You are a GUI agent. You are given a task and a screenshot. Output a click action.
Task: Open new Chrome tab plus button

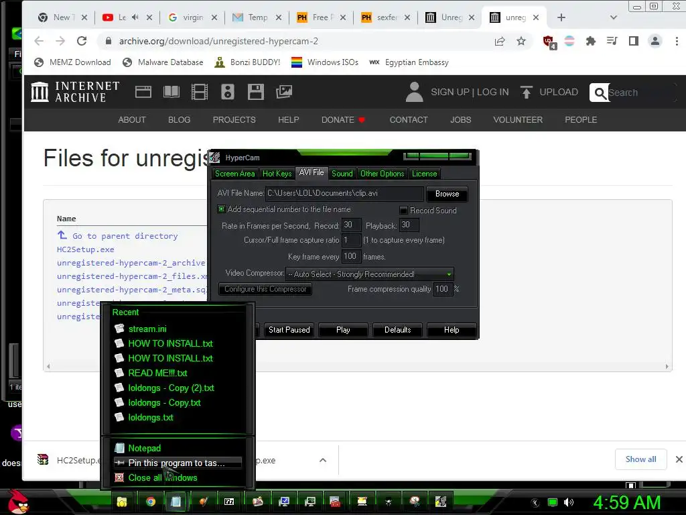[x=561, y=17]
